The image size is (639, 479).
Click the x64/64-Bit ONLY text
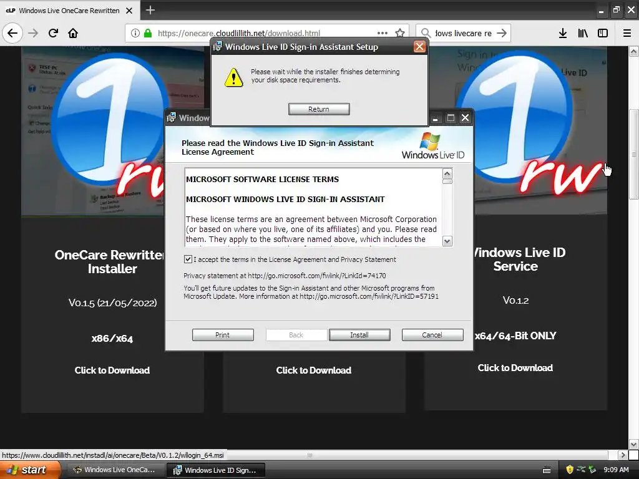pos(515,336)
